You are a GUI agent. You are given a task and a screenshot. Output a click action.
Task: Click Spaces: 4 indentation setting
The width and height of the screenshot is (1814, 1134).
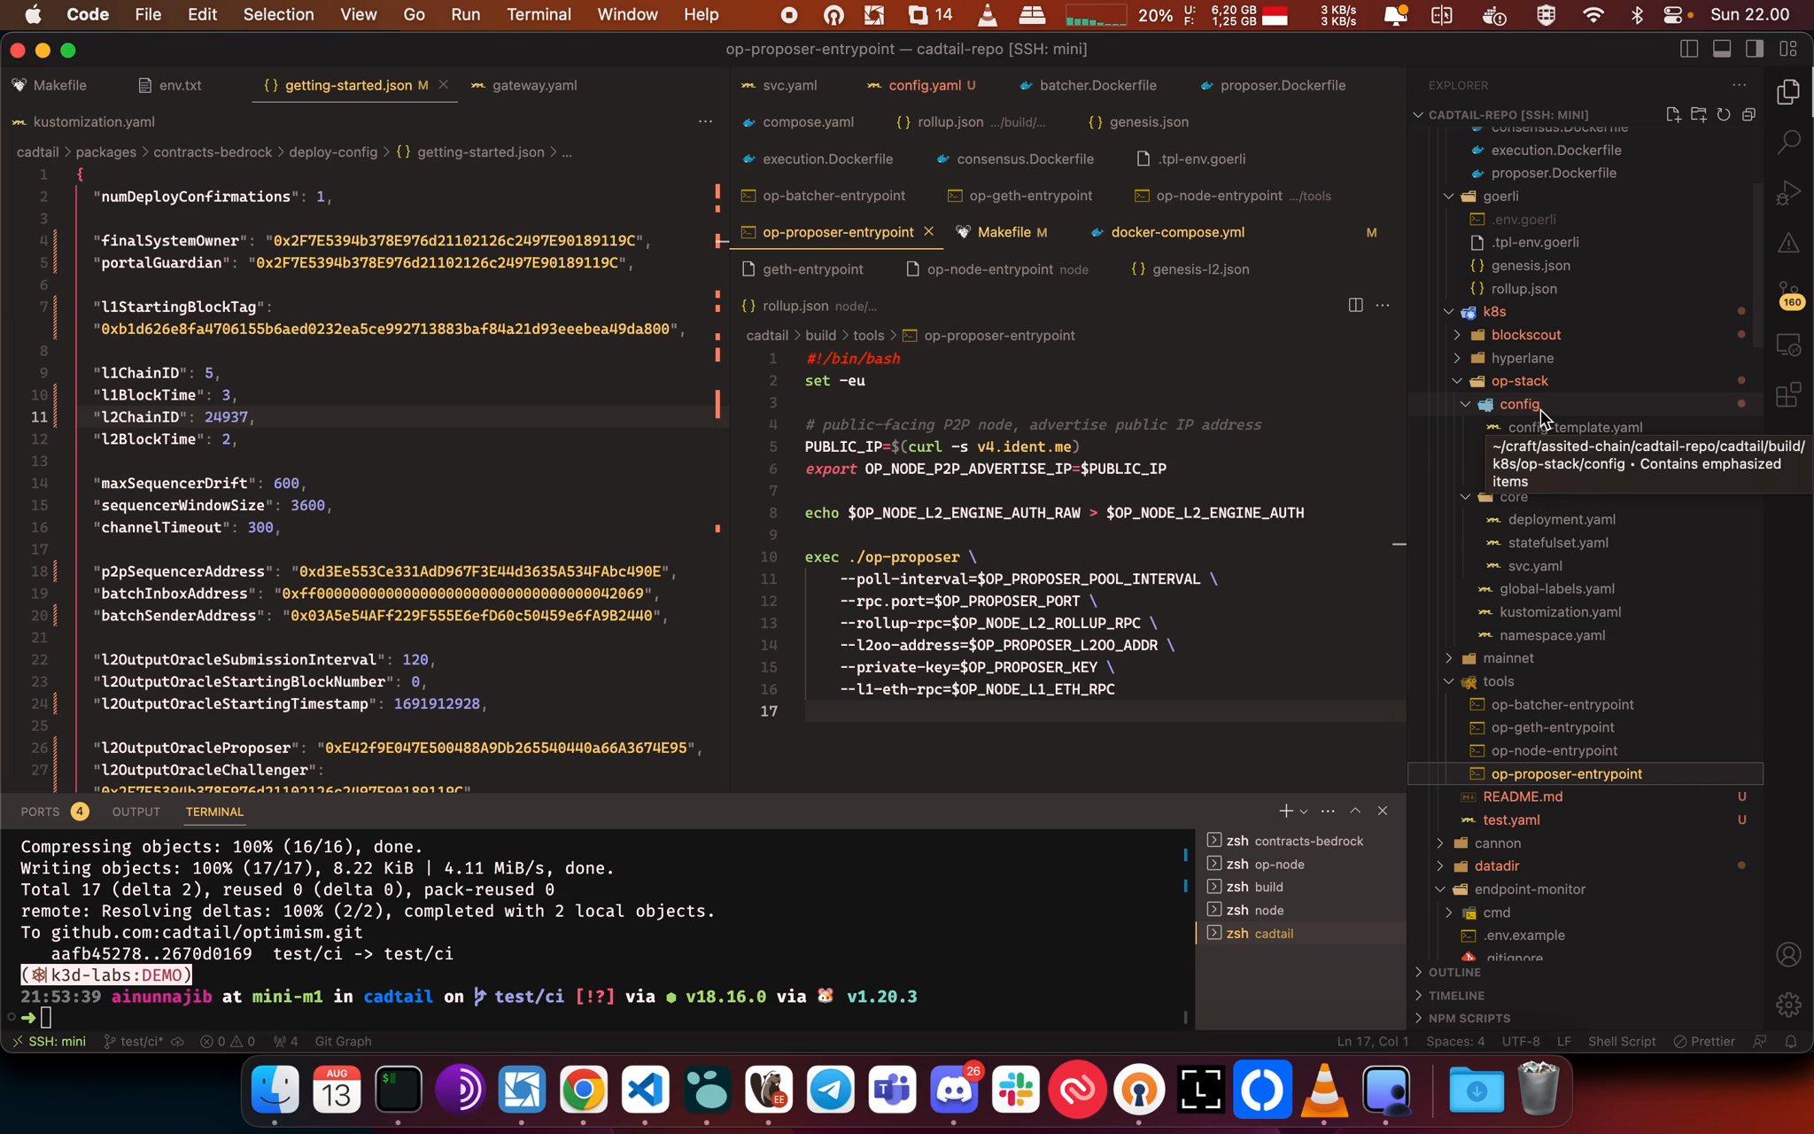(x=1455, y=1041)
